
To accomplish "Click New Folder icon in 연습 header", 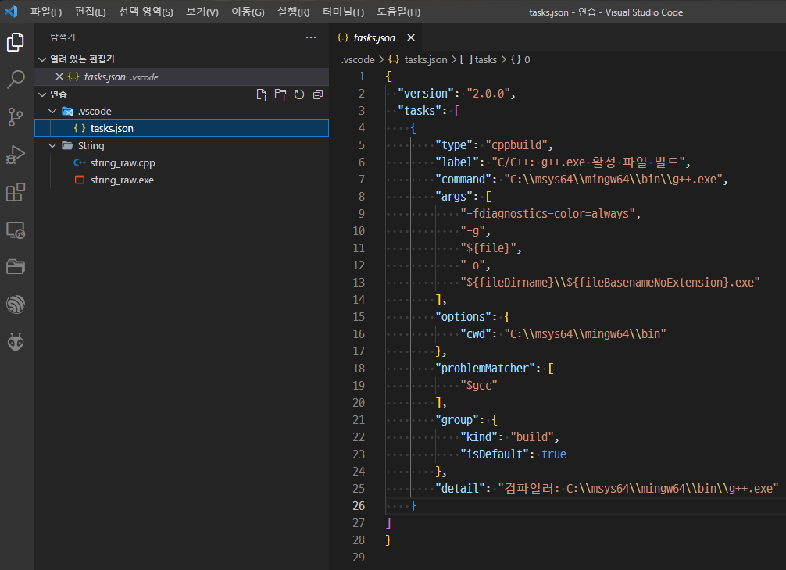I will pos(280,94).
